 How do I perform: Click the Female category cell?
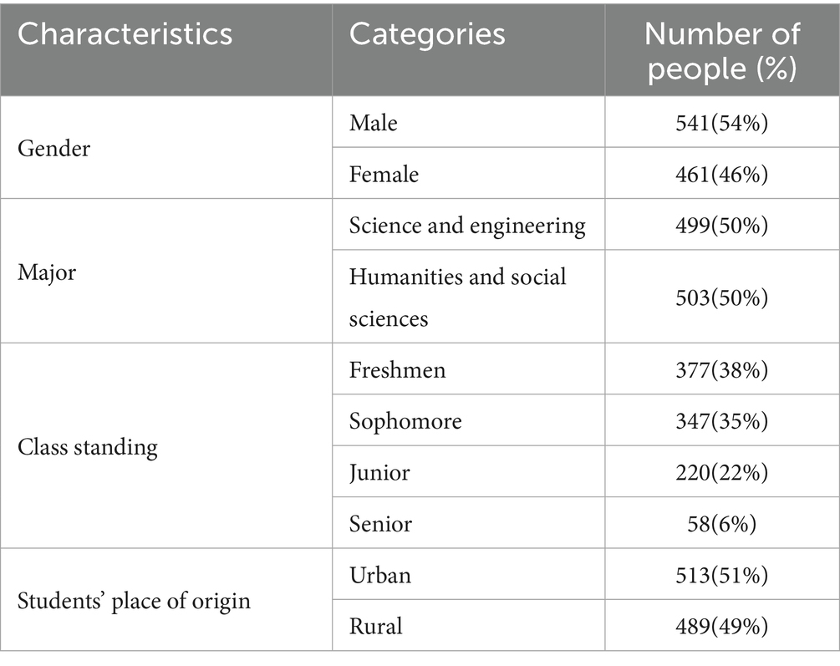coord(384,174)
